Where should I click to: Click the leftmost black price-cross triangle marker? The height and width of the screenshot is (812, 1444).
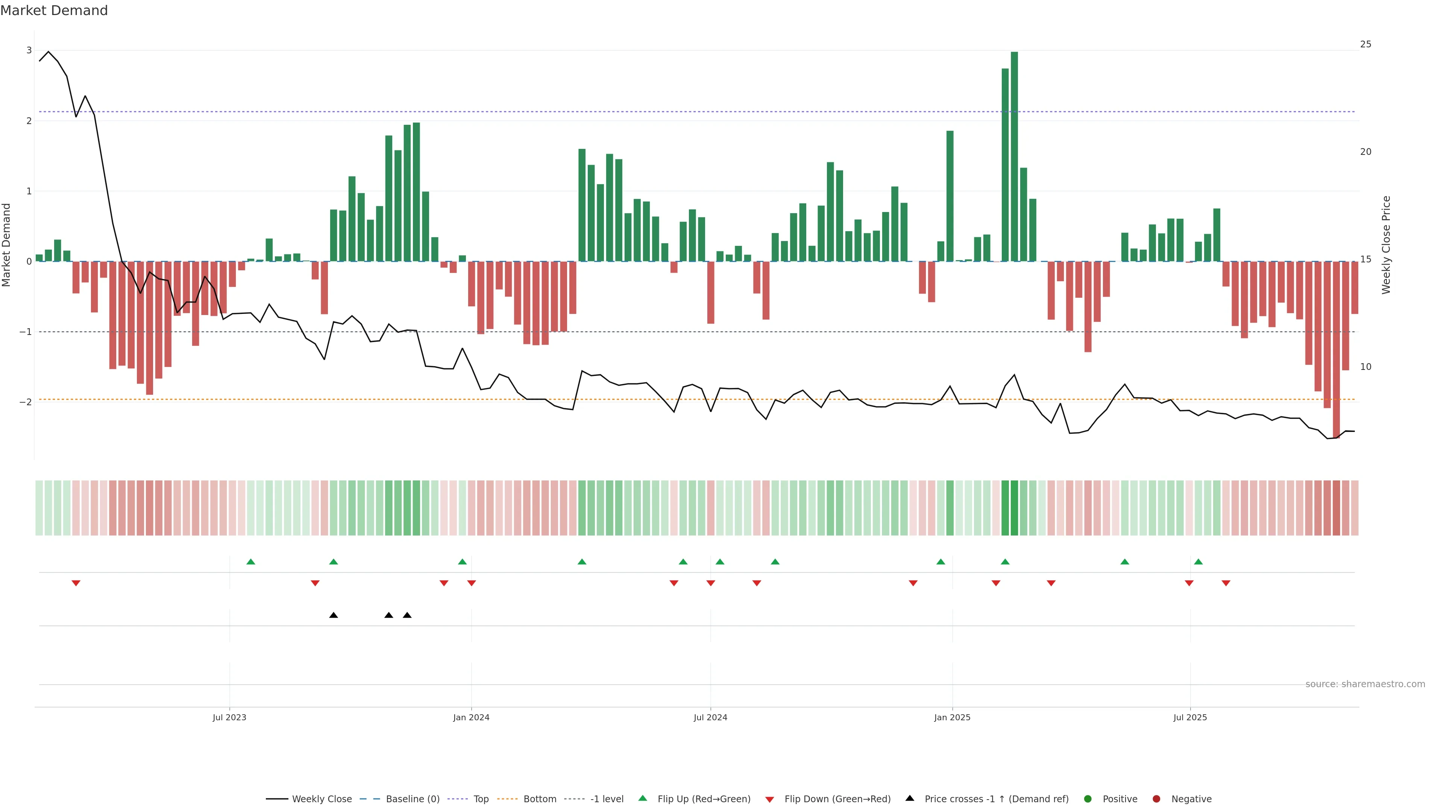pyautogui.click(x=334, y=615)
